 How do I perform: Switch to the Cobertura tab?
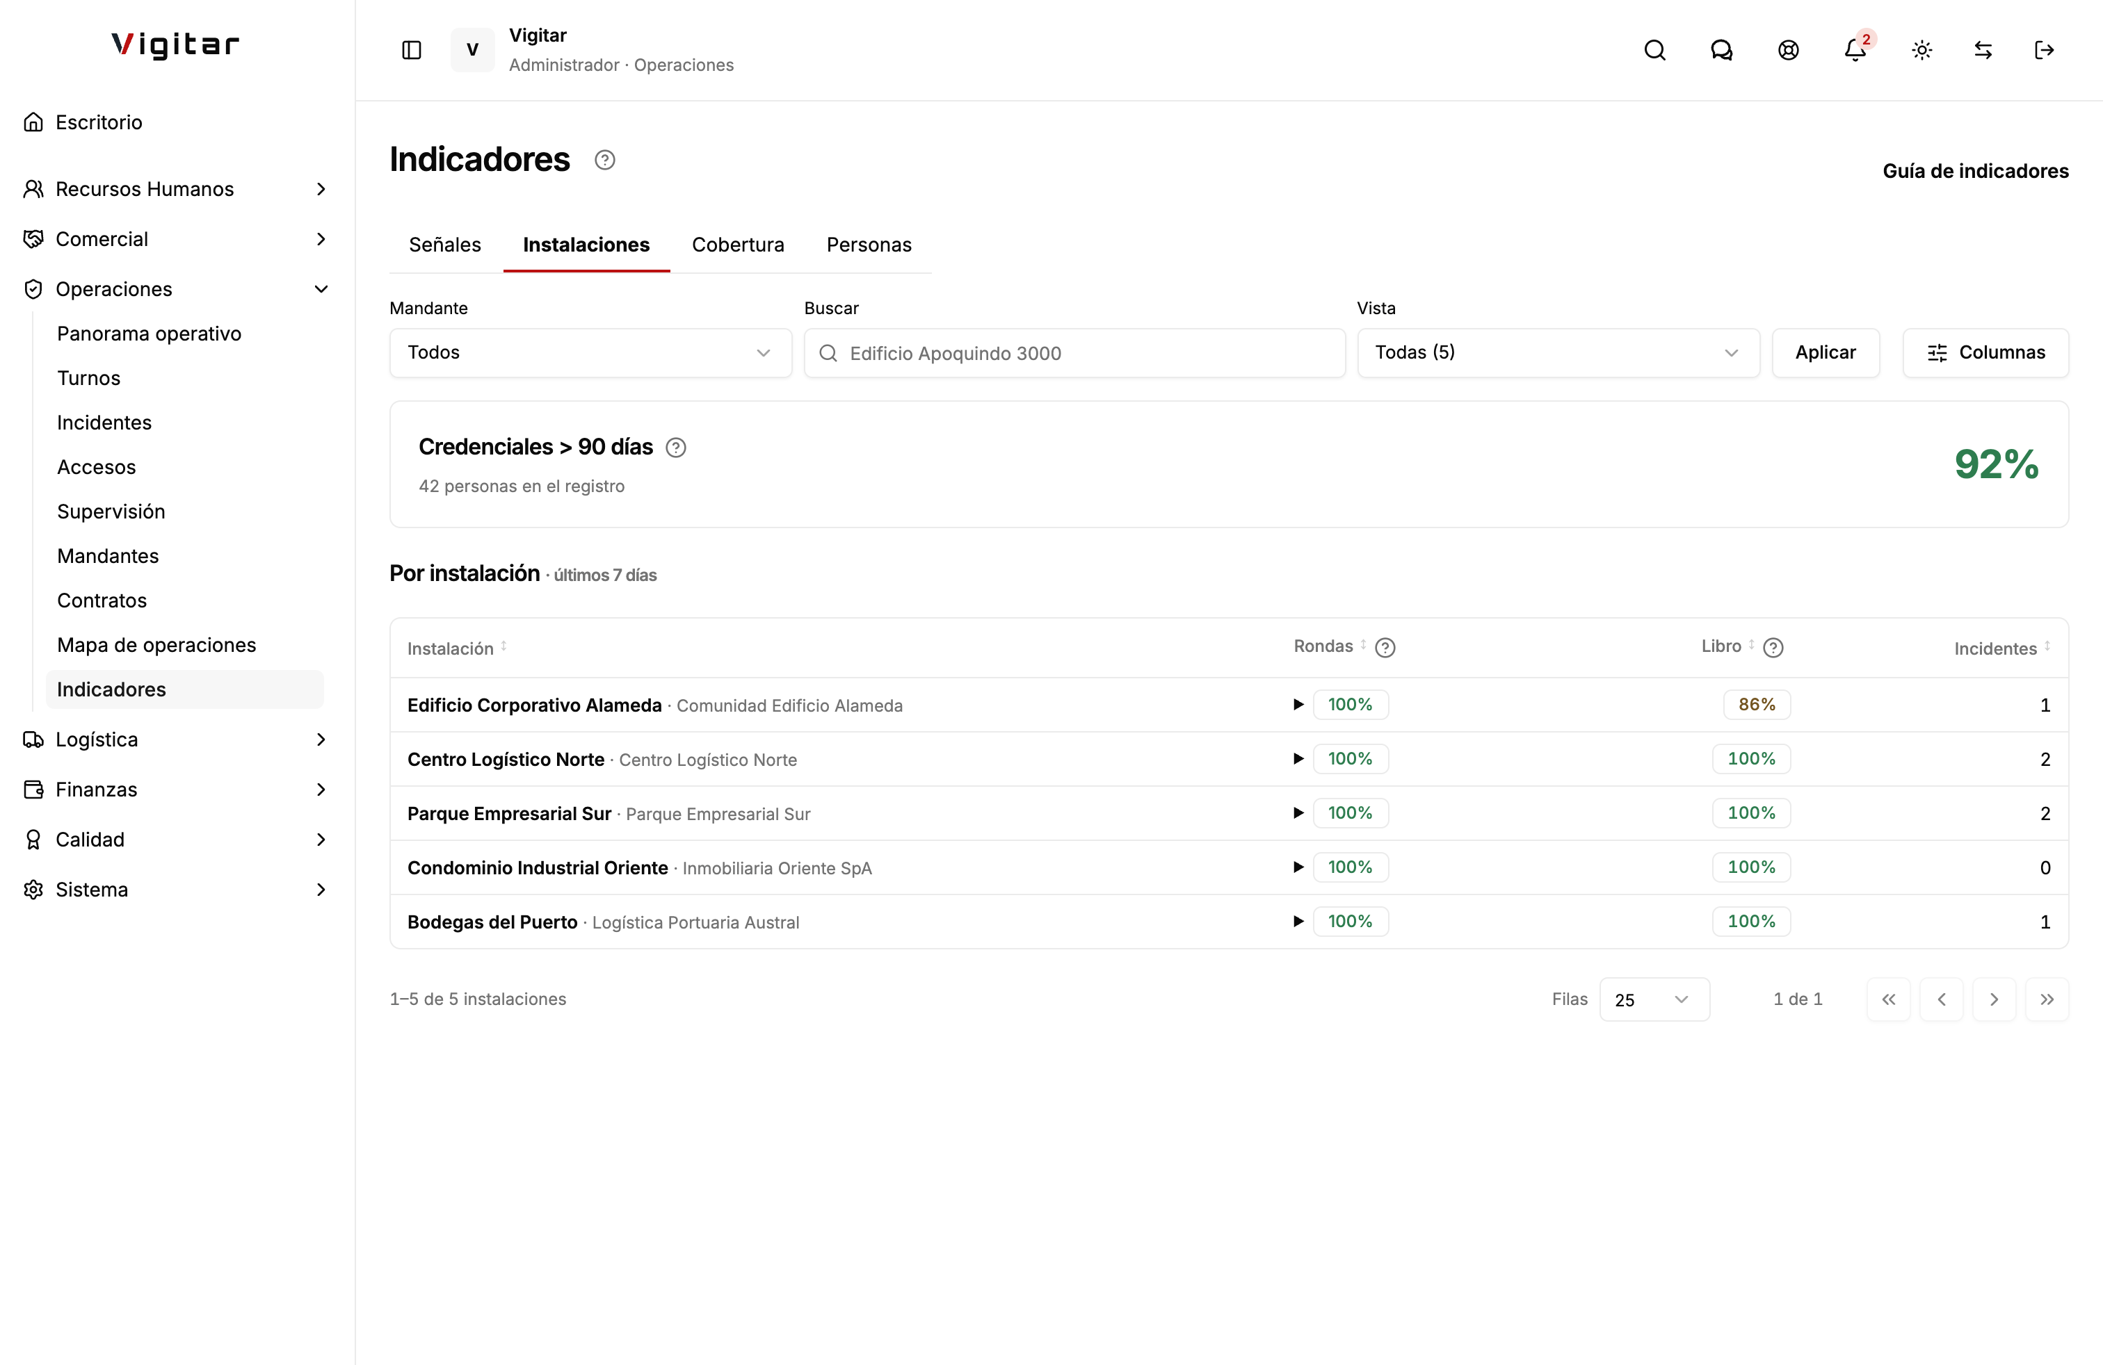[738, 245]
